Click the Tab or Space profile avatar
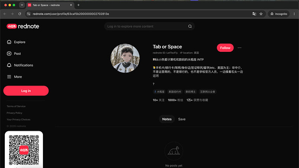The width and height of the screenshot is (299, 168). (125, 58)
